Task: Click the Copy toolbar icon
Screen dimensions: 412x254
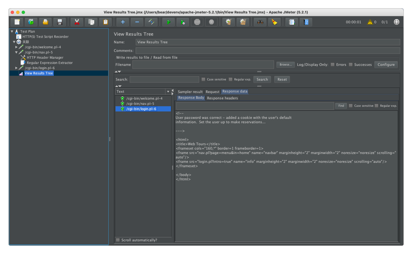Action: [91, 22]
